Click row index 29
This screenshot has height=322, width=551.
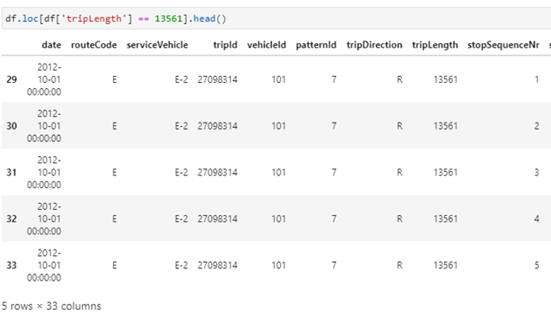coord(11,79)
